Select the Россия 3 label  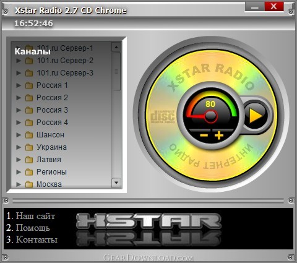click(x=52, y=110)
